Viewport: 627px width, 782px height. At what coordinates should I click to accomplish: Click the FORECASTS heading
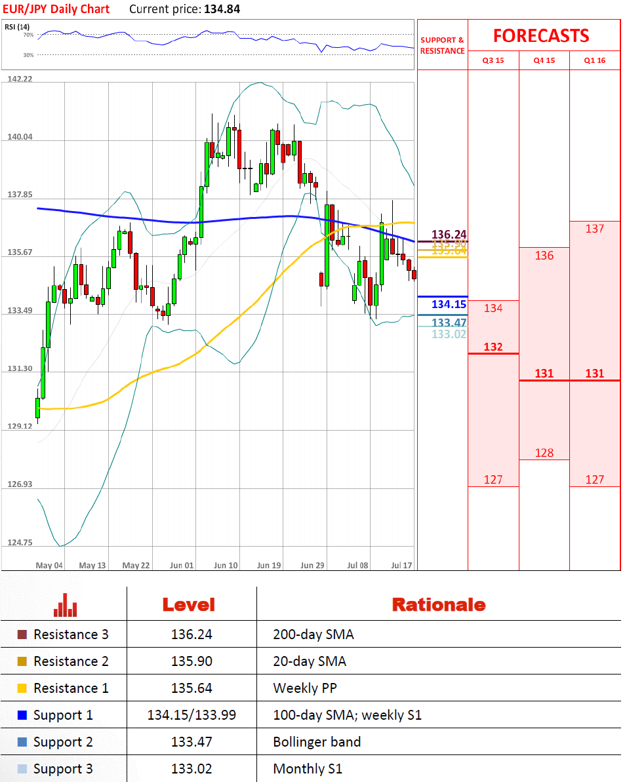pyautogui.click(x=541, y=36)
